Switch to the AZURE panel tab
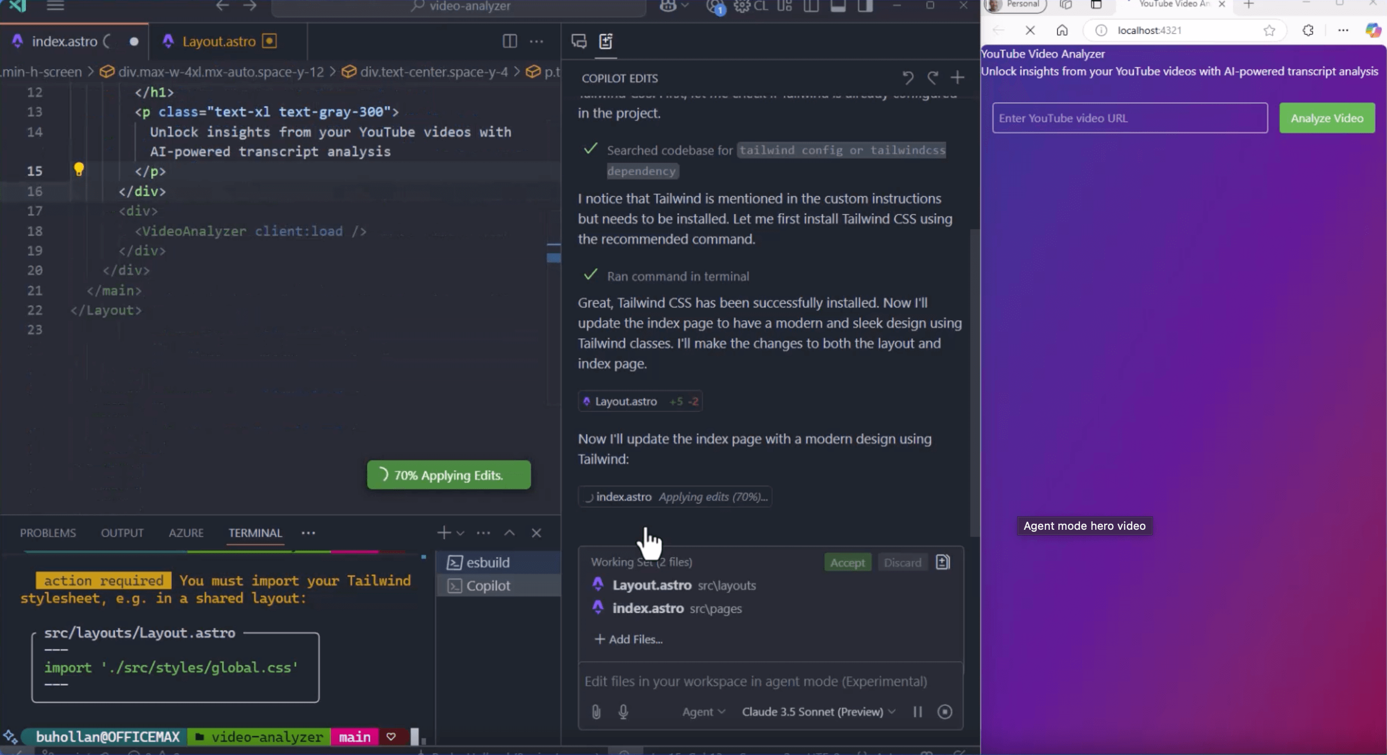 click(x=186, y=533)
